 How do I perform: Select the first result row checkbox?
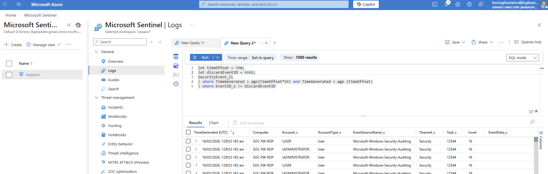188,141
